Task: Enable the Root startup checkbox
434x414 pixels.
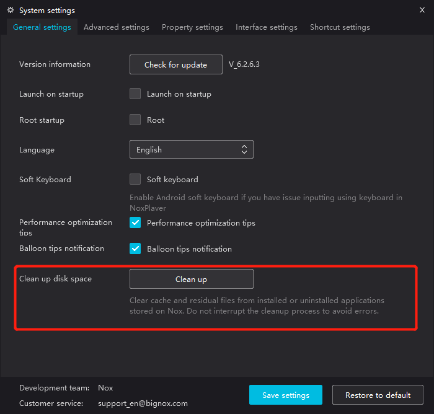Action: point(135,120)
